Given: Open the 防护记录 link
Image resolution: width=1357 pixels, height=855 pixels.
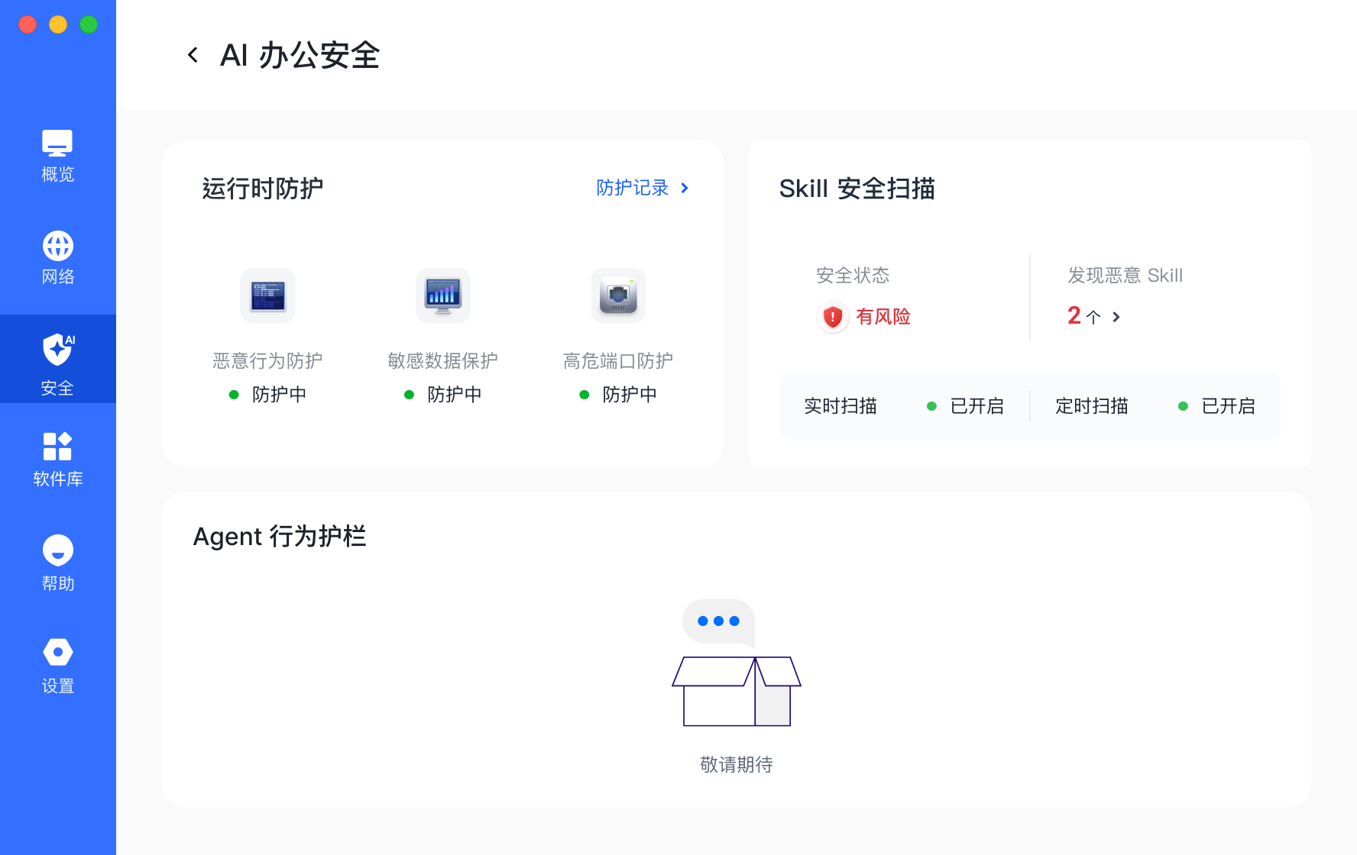Looking at the screenshot, I should tap(633, 188).
